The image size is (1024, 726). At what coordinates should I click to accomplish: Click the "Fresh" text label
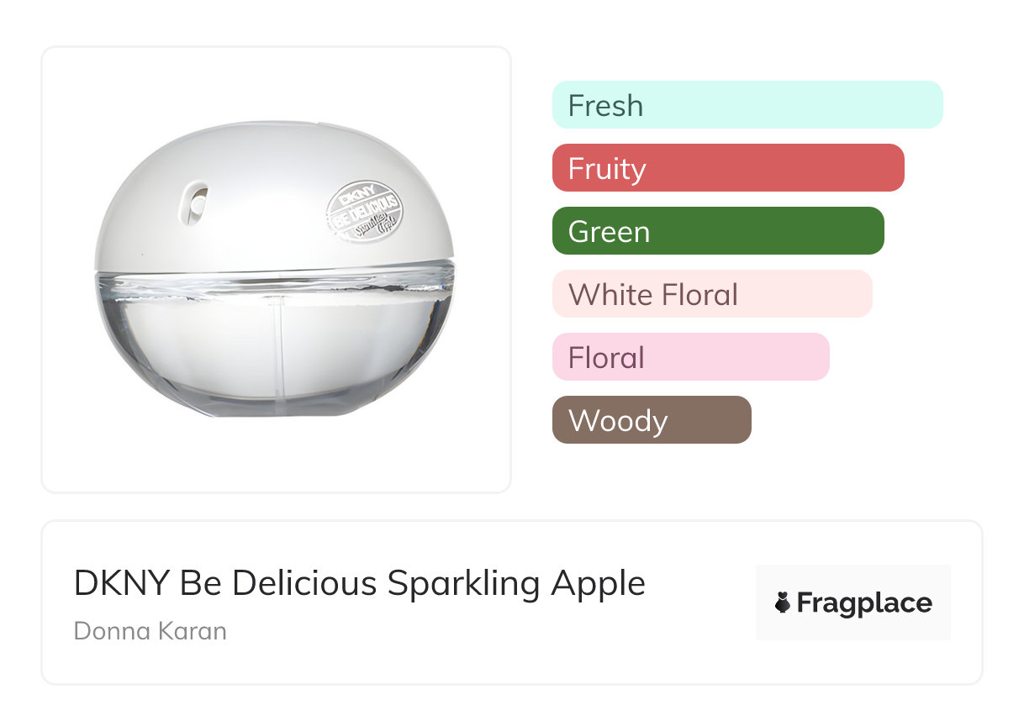pyautogui.click(x=605, y=105)
